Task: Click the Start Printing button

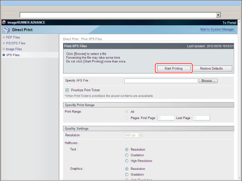Action: [174, 68]
